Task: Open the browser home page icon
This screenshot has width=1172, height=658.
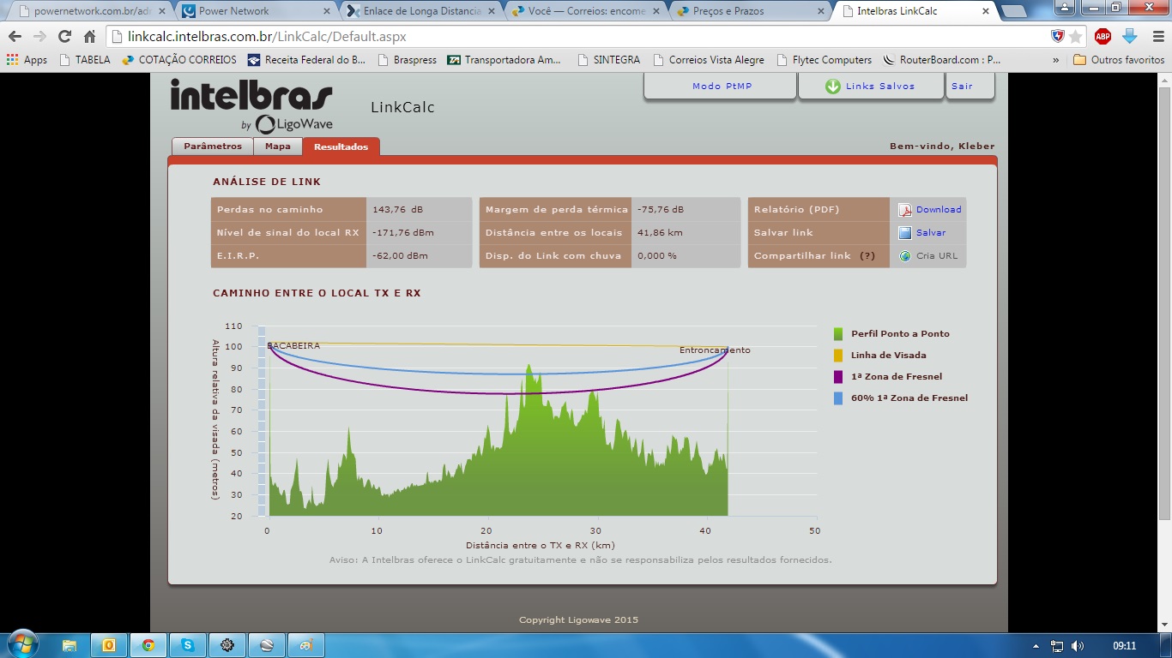Action: point(89,37)
